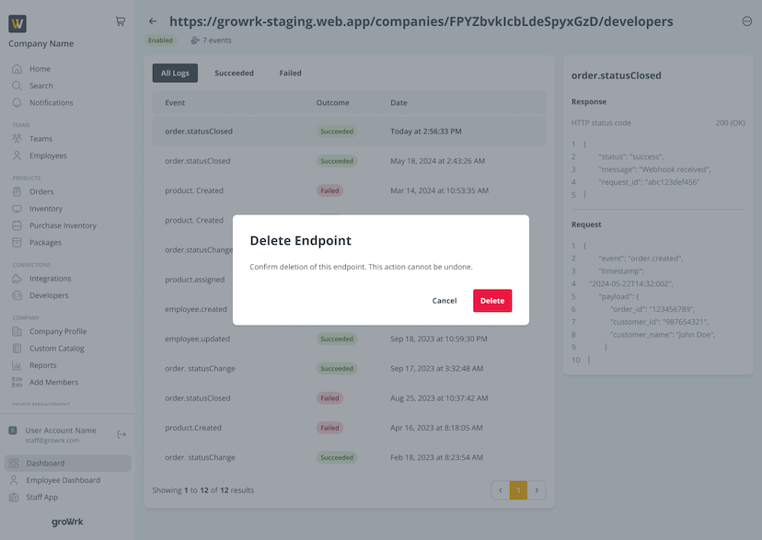Click the shopping cart icon top left

point(120,20)
